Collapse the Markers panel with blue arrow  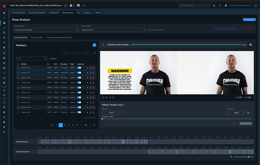(x=94, y=45)
